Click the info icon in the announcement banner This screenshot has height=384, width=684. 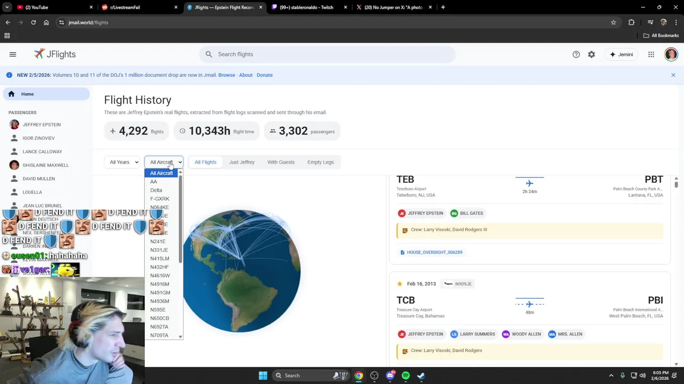click(9, 75)
